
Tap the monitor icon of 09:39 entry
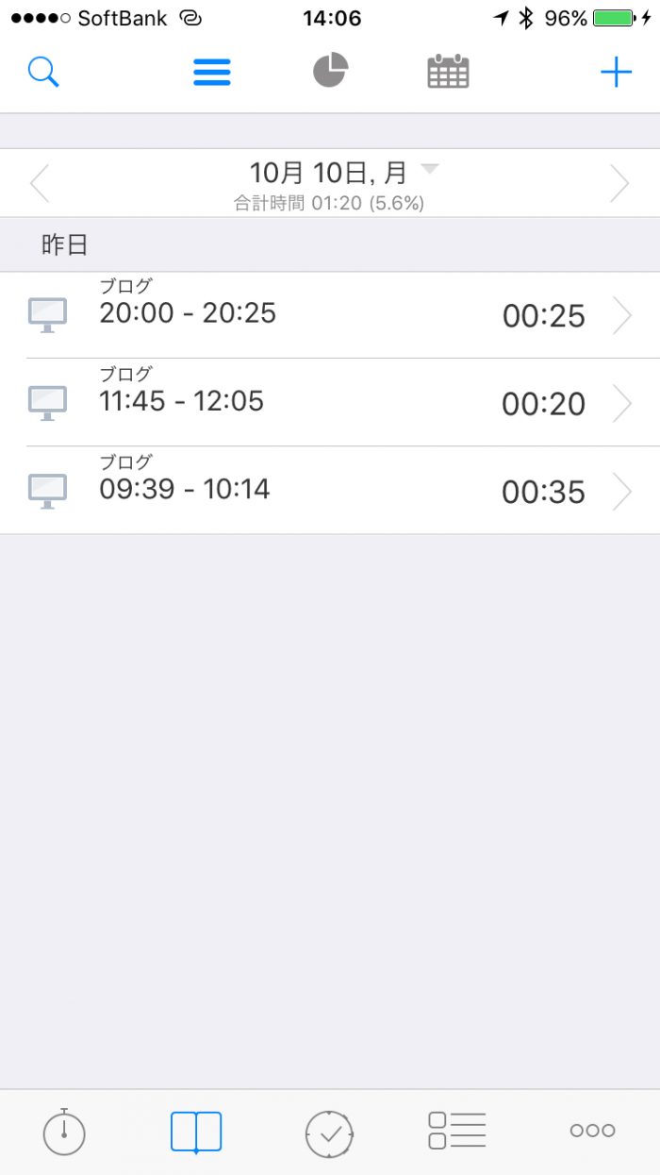coord(47,491)
